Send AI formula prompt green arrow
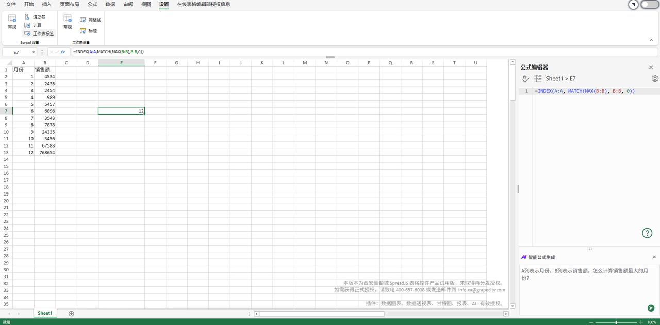 [x=651, y=308]
